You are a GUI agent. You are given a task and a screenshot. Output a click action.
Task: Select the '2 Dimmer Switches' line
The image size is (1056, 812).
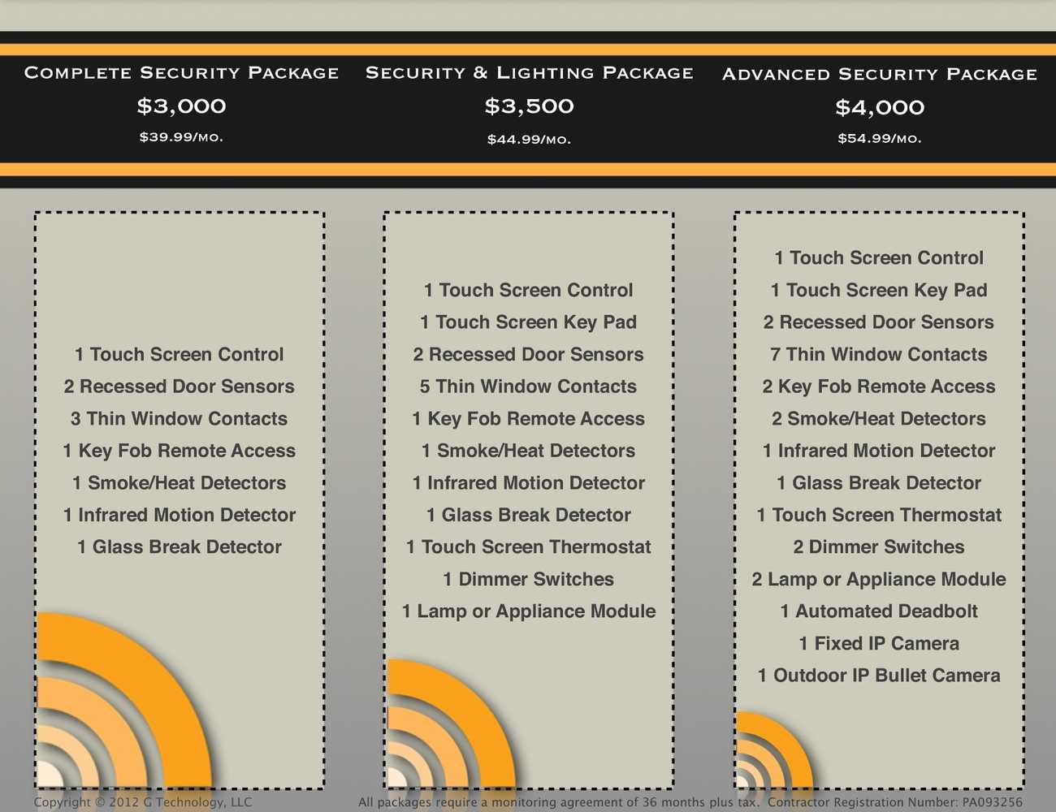879,547
